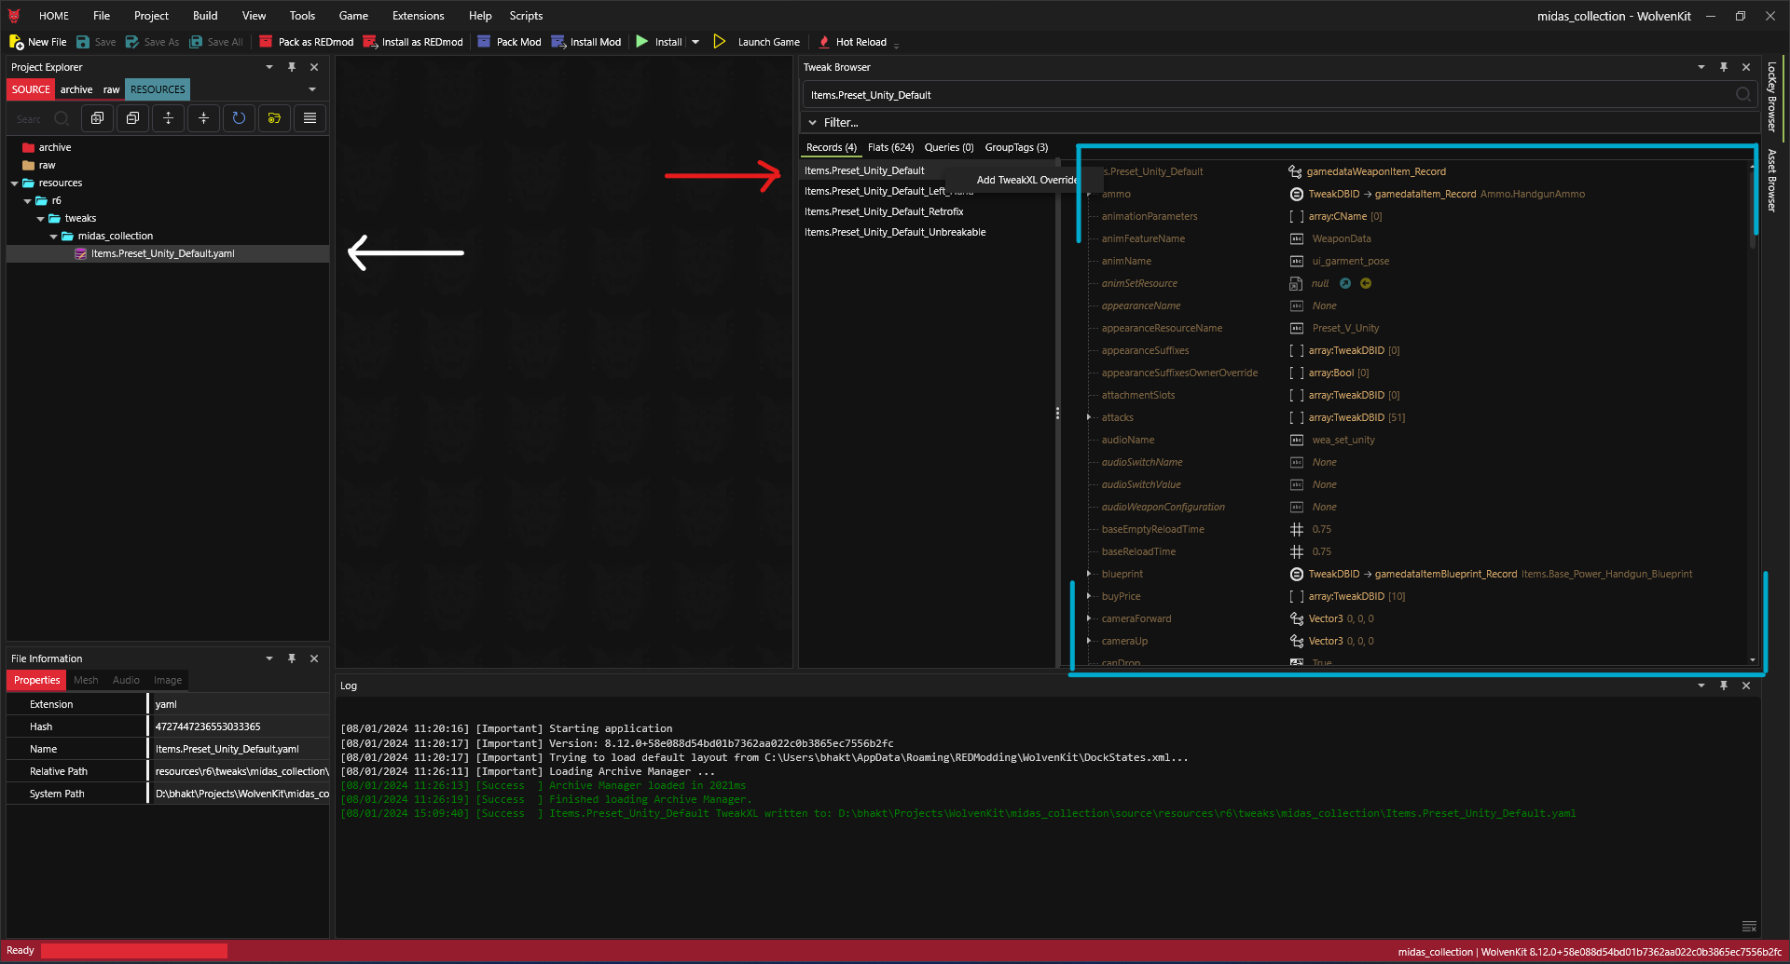Click the Launch Game play icon
Image resolution: width=1790 pixels, height=964 pixels.
(719, 42)
